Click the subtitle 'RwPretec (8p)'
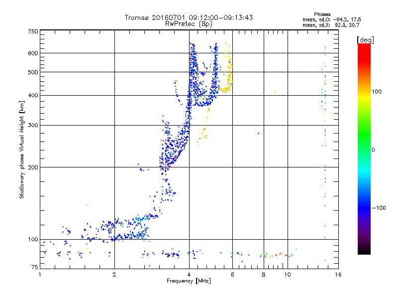The height and width of the screenshot is (299, 398). pos(189,24)
